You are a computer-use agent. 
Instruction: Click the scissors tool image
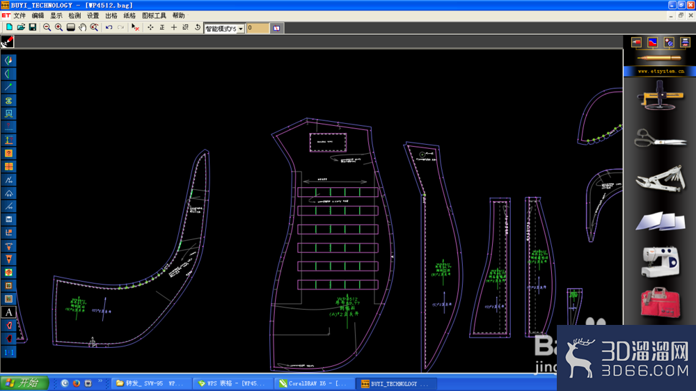660,138
